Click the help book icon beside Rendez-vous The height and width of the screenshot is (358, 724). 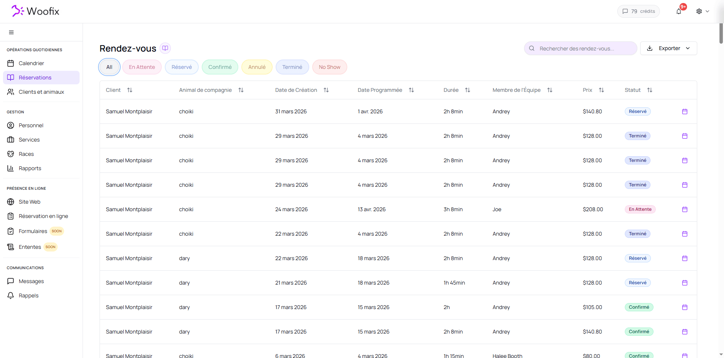[x=165, y=48]
